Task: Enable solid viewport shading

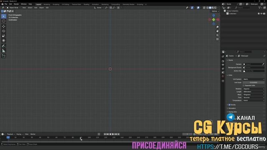Action: [x=210, y=7]
